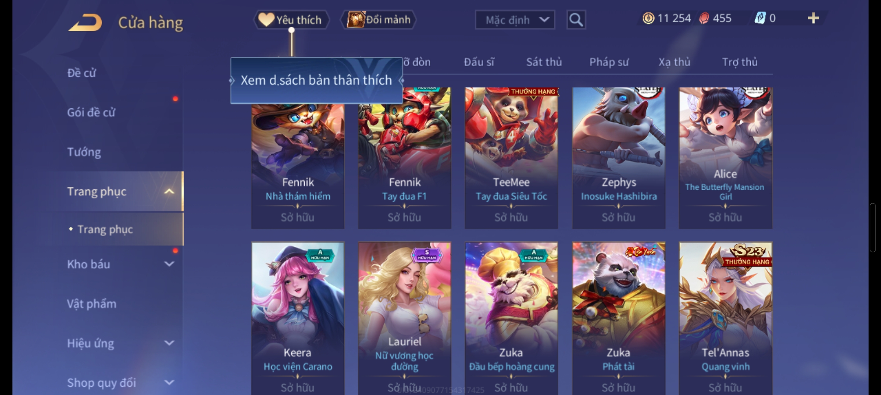Tap the plus icon to add currency
This screenshot has height=395, width=881.
[x=813, y=18]
